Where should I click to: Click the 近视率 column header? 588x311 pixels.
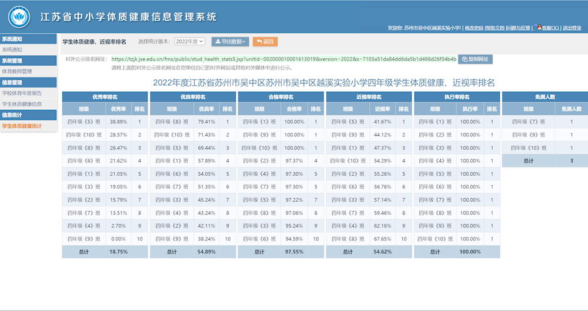tap(383, 109)
